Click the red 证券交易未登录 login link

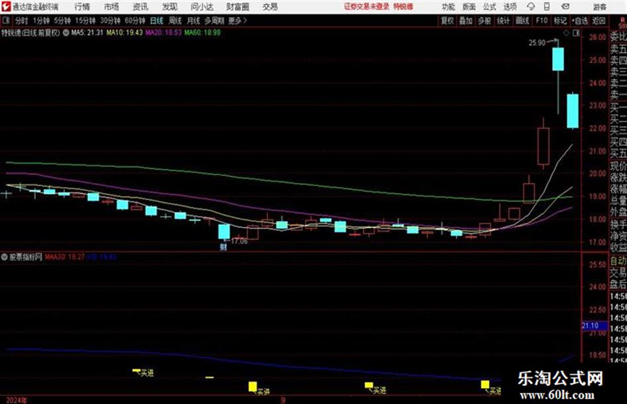point(366,7)
